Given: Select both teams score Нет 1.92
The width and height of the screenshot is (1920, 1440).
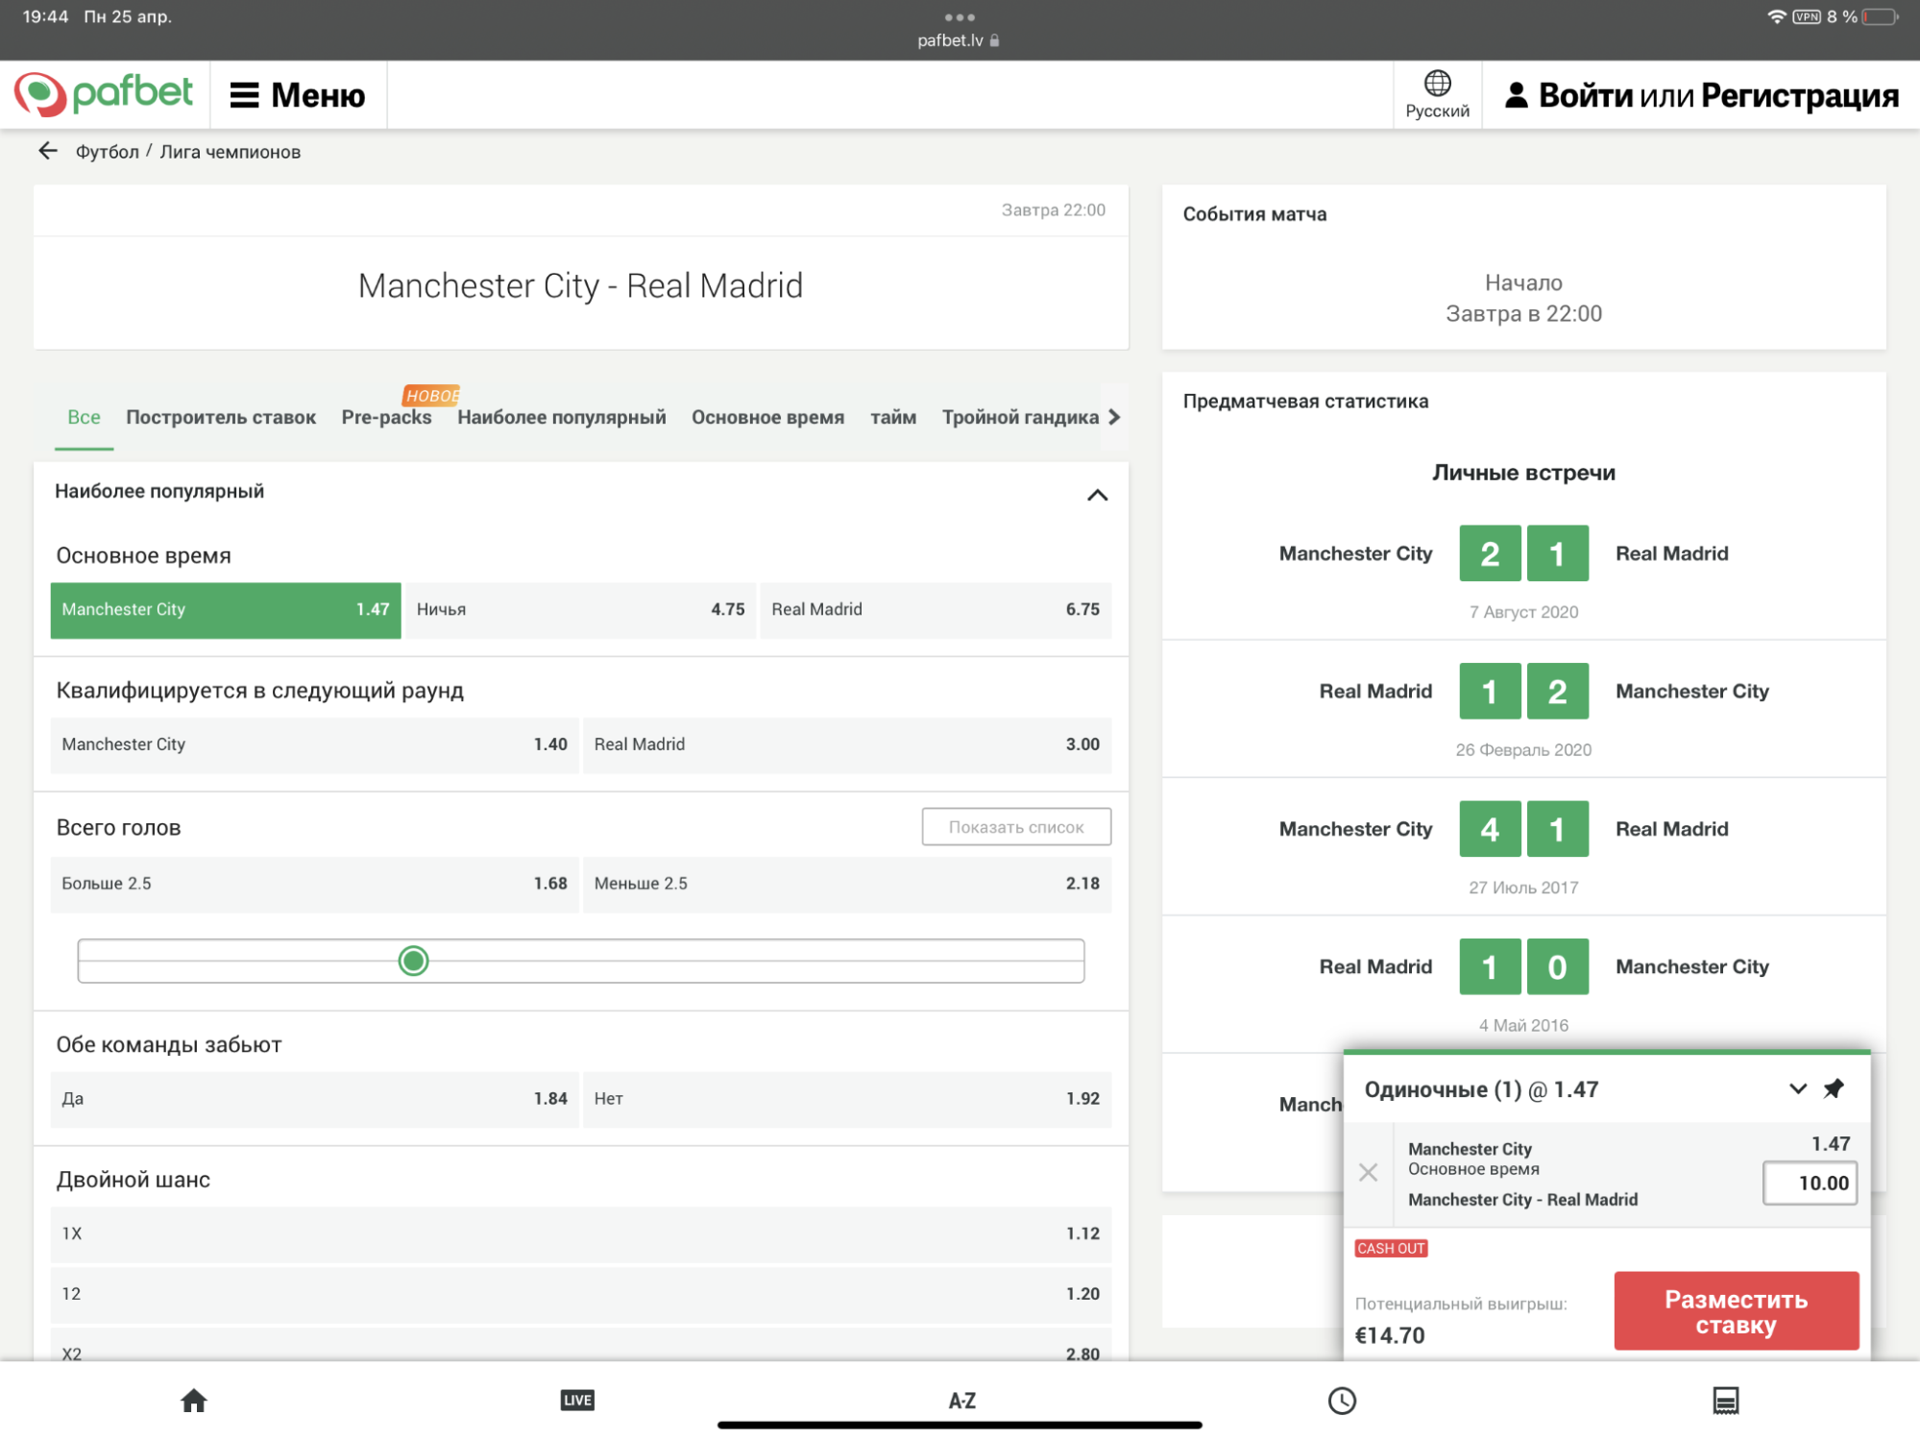Looking at the screenshot, I should click(x=847, y=1099).
